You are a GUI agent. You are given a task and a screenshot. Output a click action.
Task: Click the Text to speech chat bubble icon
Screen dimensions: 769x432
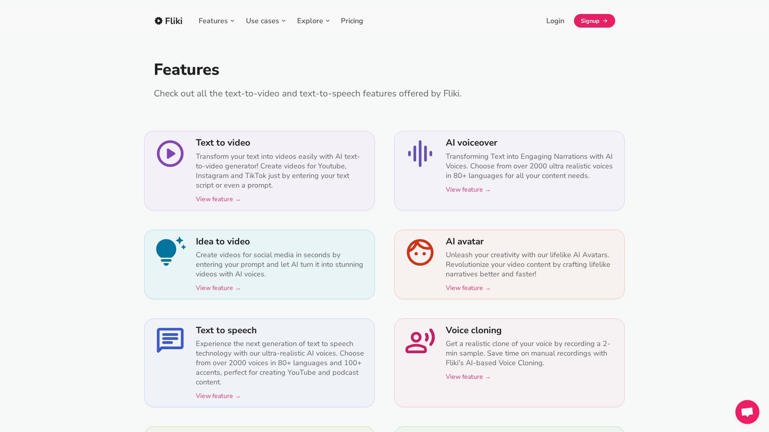170,340
